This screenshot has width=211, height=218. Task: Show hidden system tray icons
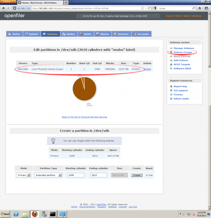(180, 214)
